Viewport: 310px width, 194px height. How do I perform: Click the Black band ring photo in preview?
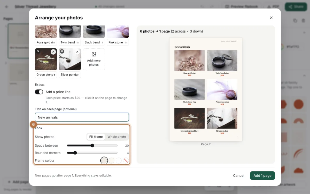point(189,89)
